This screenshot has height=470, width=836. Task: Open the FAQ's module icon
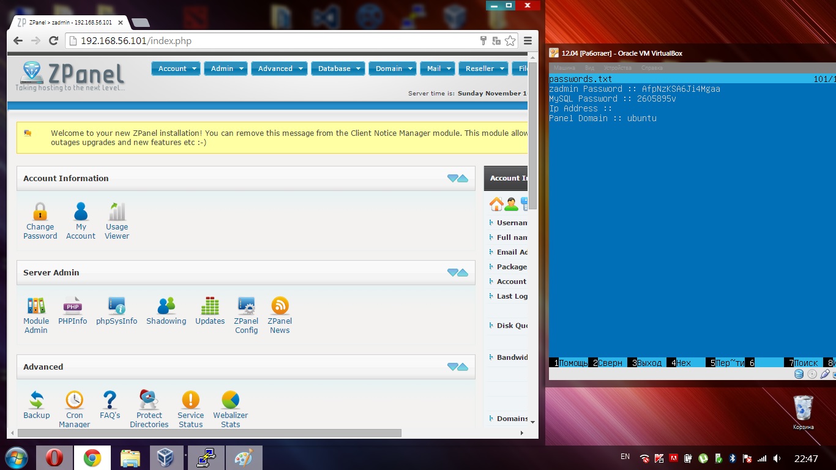point(110,400)
